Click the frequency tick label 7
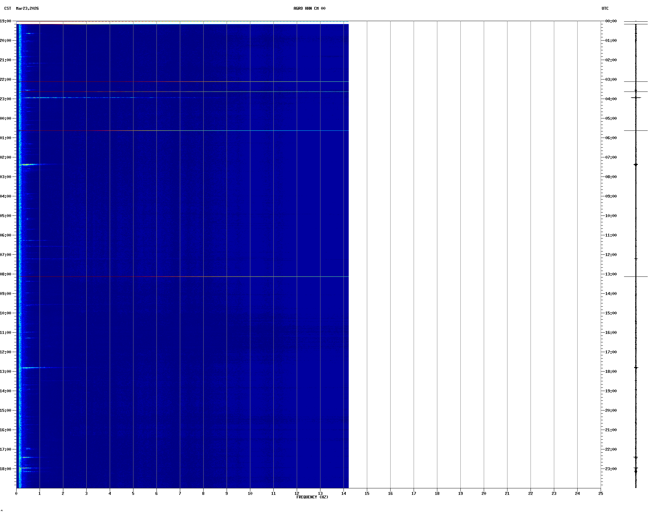Image resolution: width=650 pixels, height=514 pixels. [180, 494]
